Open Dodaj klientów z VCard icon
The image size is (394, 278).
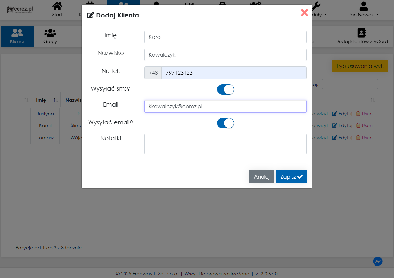coord(361,33)
